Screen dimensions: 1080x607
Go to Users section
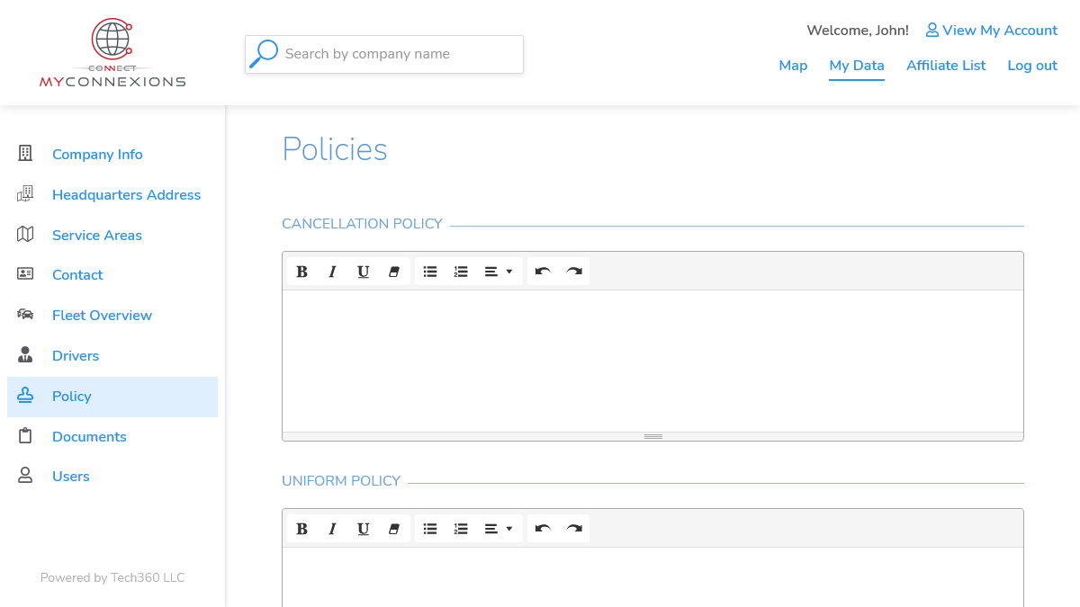[112, 477]
